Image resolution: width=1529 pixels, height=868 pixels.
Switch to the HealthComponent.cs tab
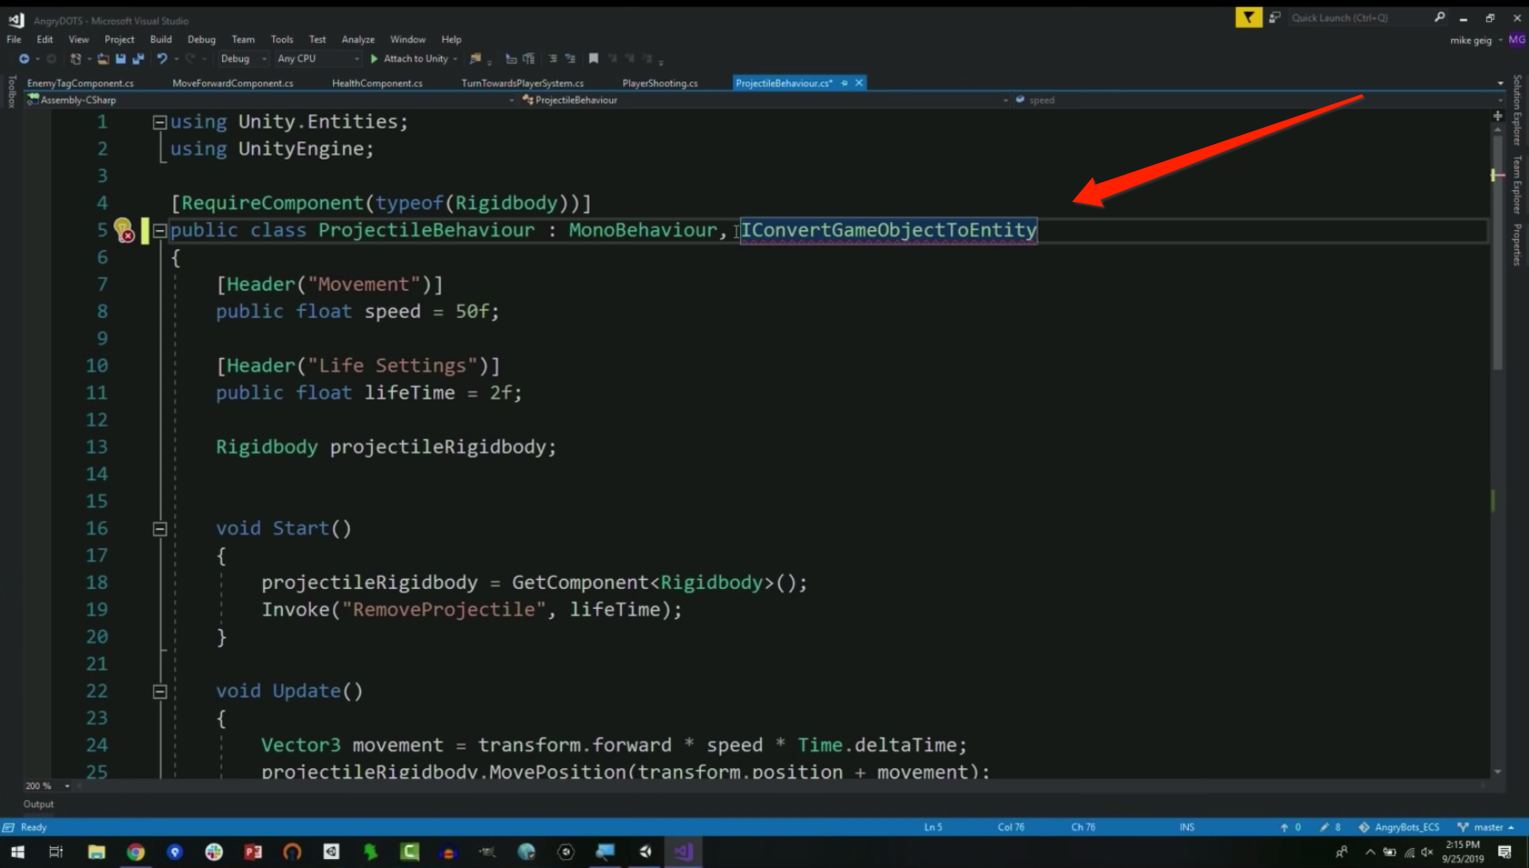coord(377,83)
